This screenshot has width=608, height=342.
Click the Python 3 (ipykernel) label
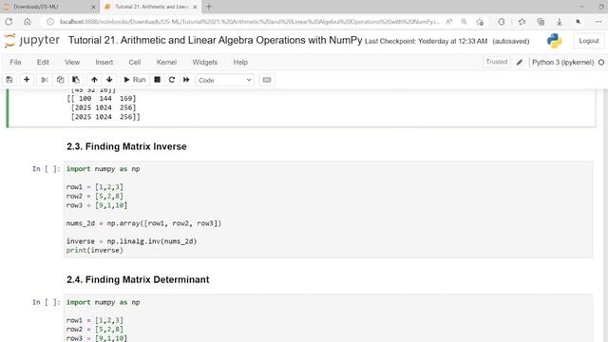tap(562, 62)
